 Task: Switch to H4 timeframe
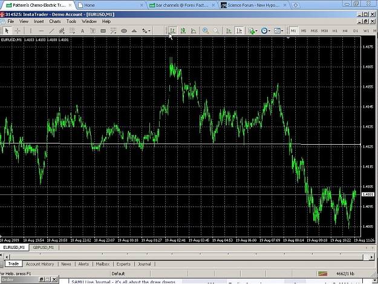pyautogui.click(x=345, y=31)
